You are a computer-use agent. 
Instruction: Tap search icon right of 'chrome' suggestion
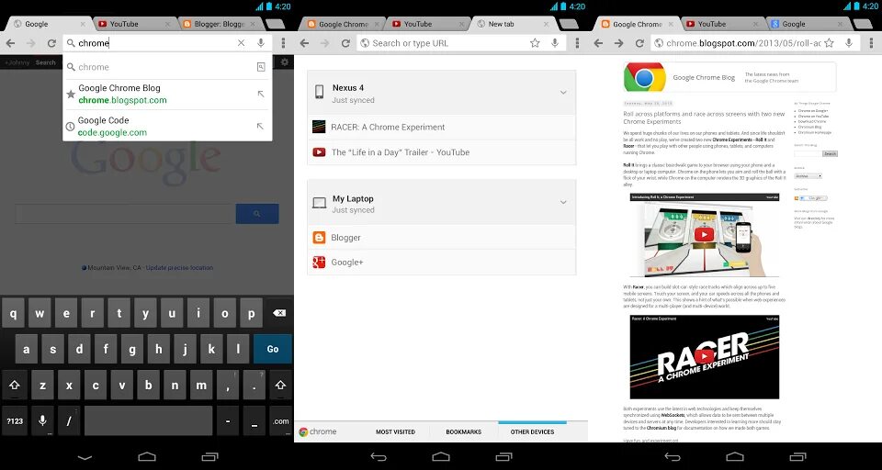click(260, 67)
